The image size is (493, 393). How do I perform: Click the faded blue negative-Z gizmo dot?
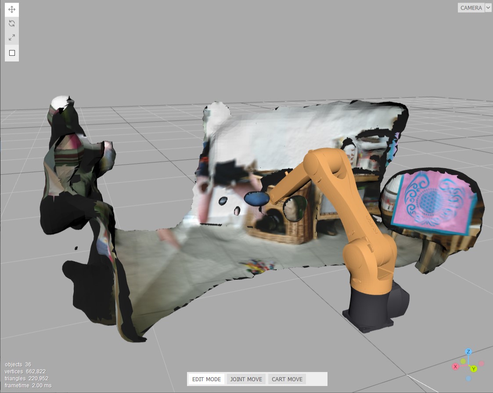point(468,378)
